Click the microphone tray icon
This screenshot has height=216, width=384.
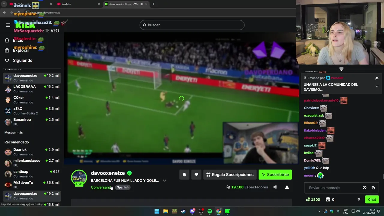tap(338, 211)
